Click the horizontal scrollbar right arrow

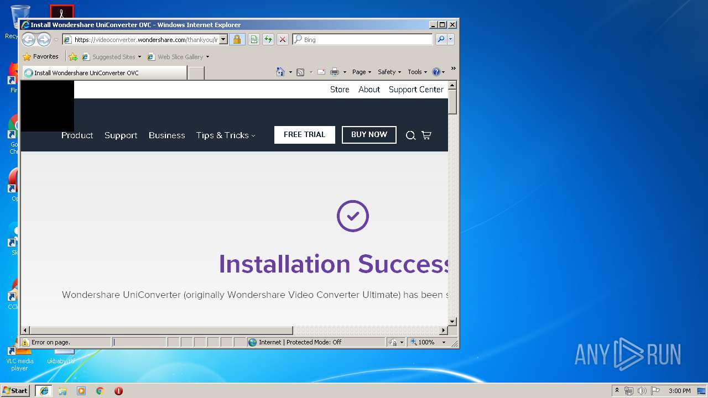(444, 330)
